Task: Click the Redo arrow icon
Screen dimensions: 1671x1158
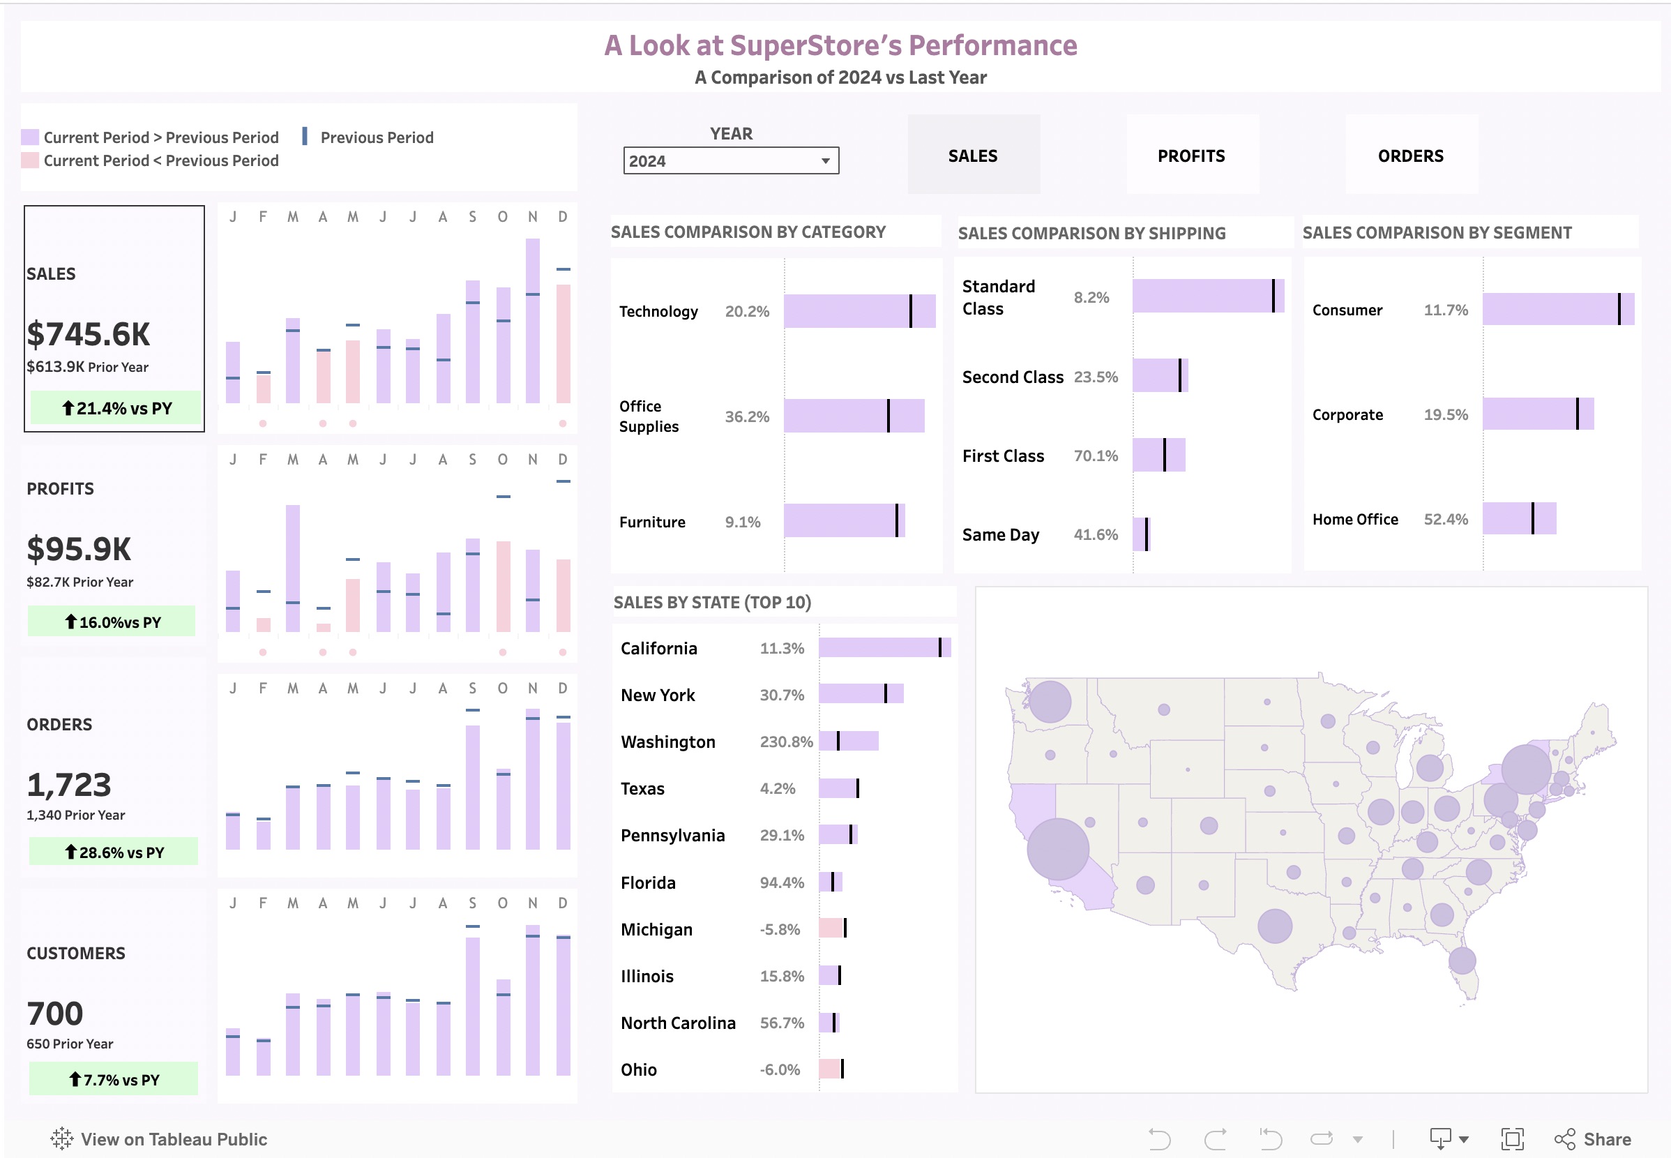Action: (x=1216, y=1139)
